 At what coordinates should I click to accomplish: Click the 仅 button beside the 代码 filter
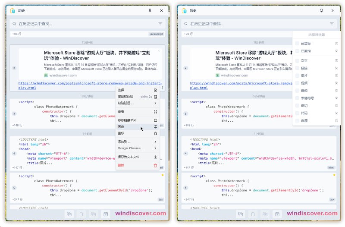pos(336,113)
